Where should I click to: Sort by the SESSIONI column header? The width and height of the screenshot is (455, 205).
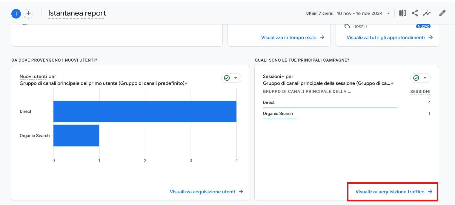pyautogui.click(x=420, y=91)
